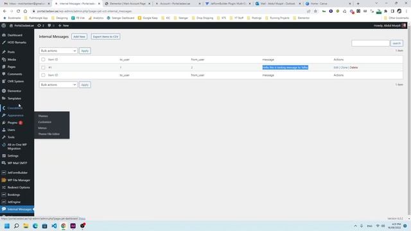Screen dimensions: 411x231
Task: Click the Bookings sidebar icon
Action: coord(4,194)
